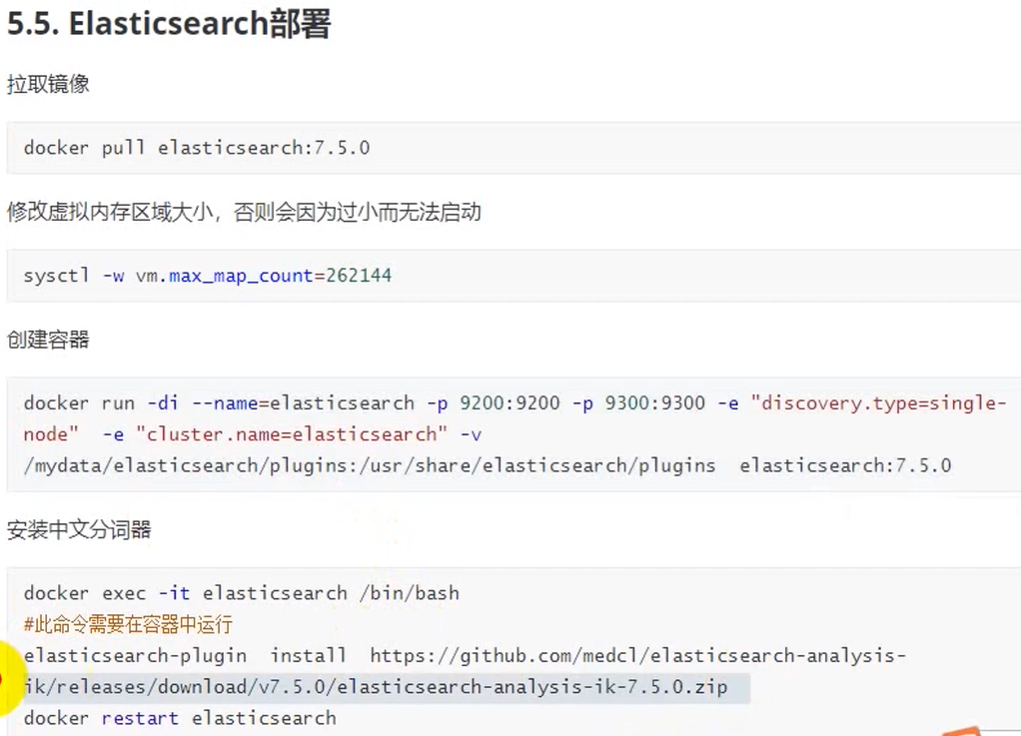Click the highlighted line ending "elasticsearch-analysis-ik-7.5.0.zip"

376,686
